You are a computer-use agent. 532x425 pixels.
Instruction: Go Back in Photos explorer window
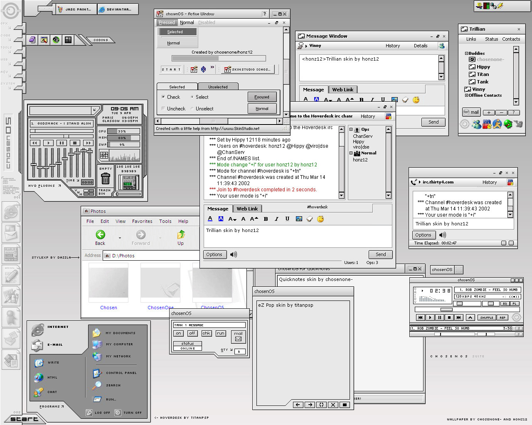tap(100, 238)
